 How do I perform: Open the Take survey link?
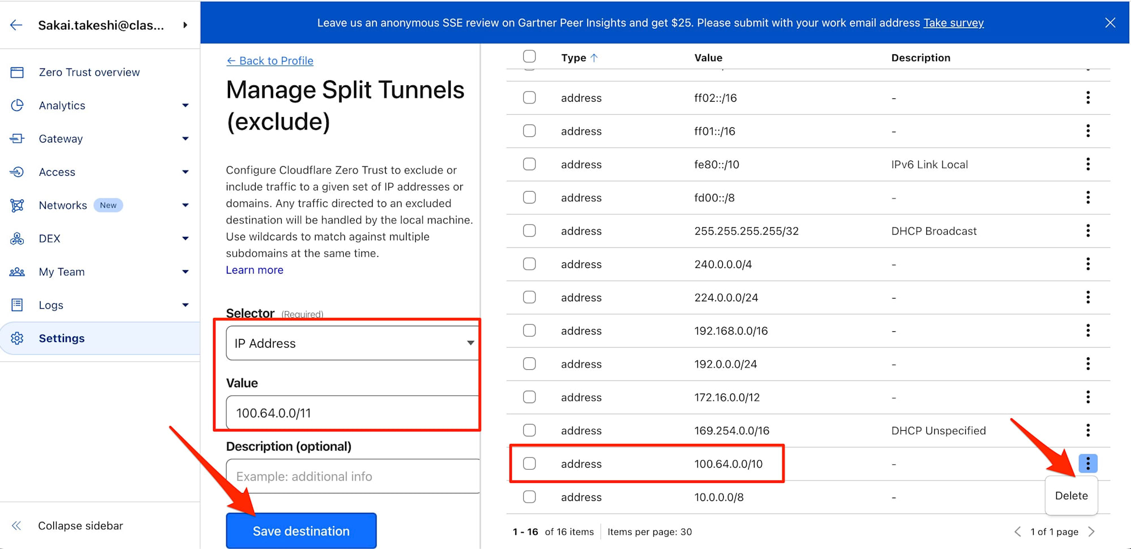point(953,23)
